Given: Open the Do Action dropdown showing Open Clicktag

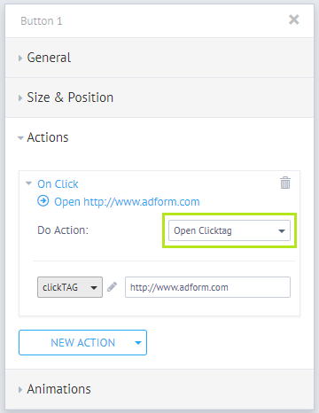Looking at the screenshot, I should [x=230, y=230].
